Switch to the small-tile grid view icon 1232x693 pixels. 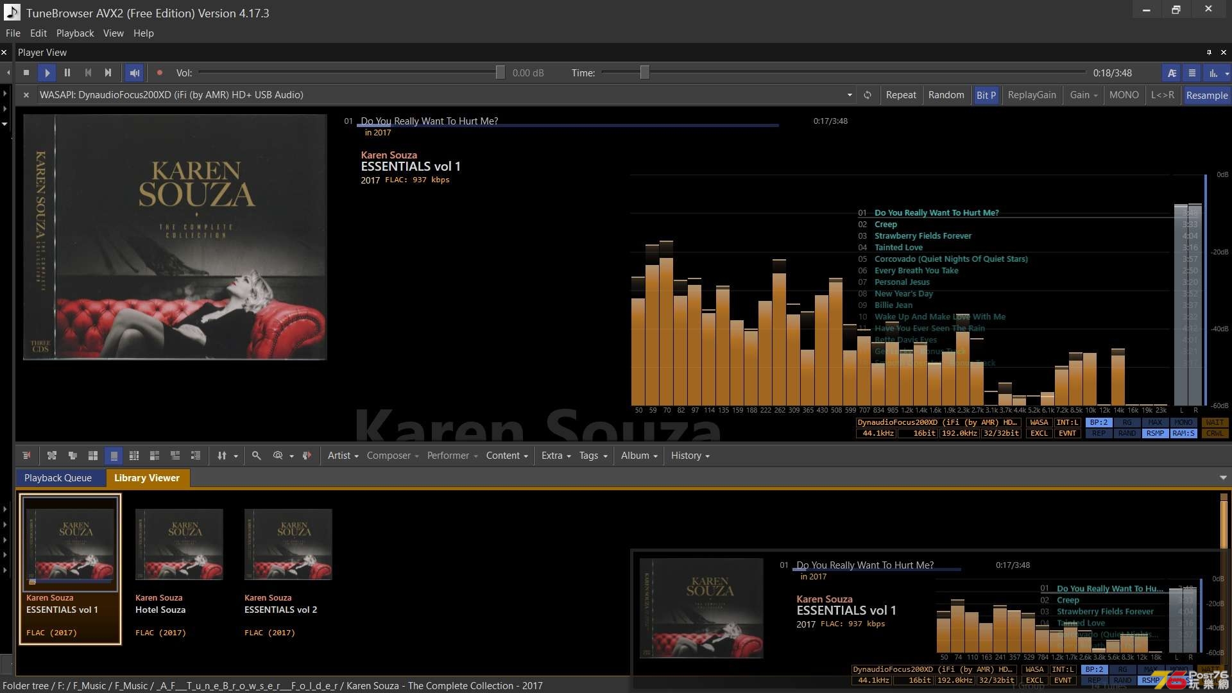134,456
